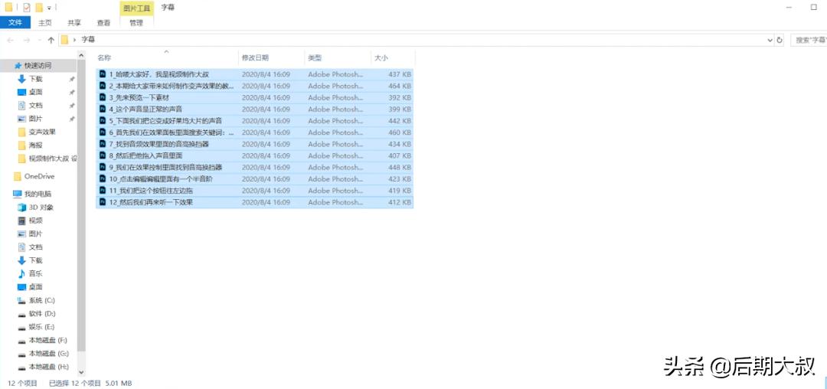
Task: Open the 管理 picture tools tab
Action: click(x=136, y=23)
